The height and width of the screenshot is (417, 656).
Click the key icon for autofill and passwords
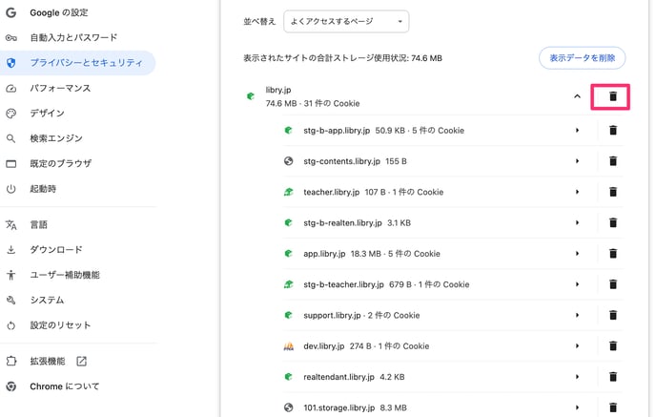coord(11,37)
